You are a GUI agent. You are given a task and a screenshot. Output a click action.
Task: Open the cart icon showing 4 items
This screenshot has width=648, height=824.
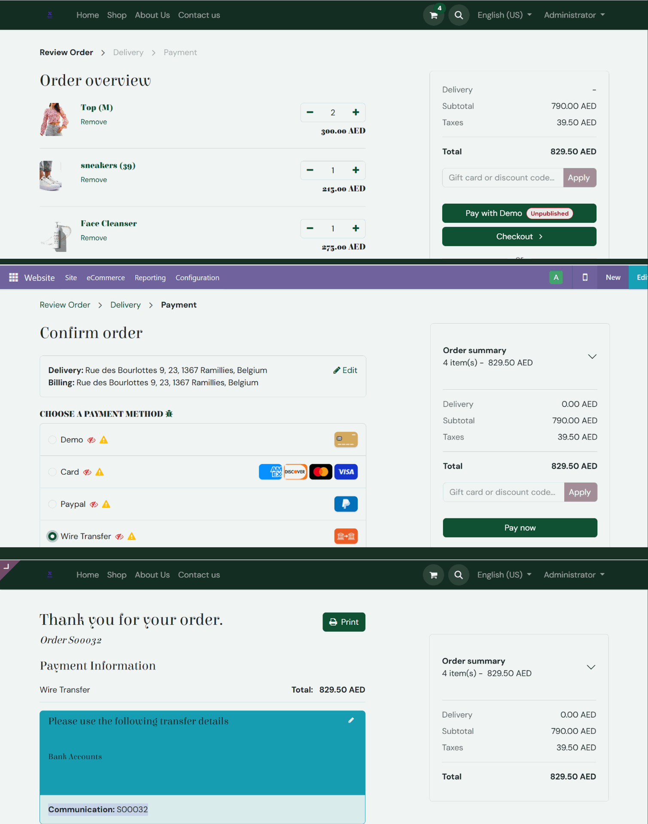tap(434, 15)
